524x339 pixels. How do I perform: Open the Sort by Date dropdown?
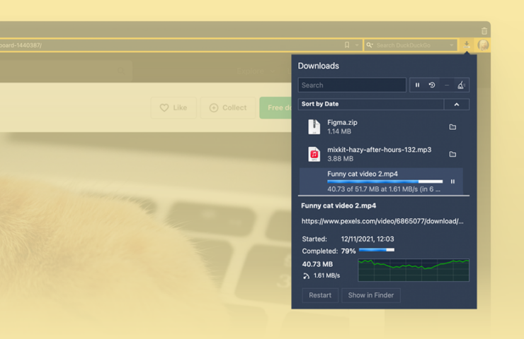pyautogui.click(x=371, y=104)
